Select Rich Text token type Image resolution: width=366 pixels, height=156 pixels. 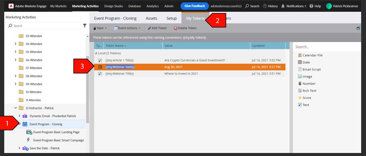pos(307,91)
